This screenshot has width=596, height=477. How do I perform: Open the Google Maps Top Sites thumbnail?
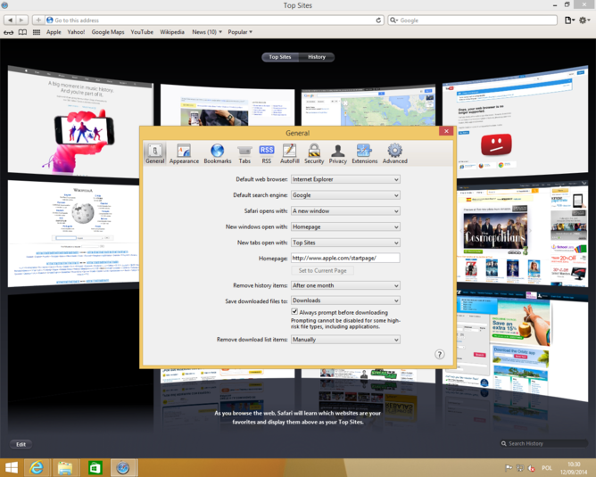(368, 106)
